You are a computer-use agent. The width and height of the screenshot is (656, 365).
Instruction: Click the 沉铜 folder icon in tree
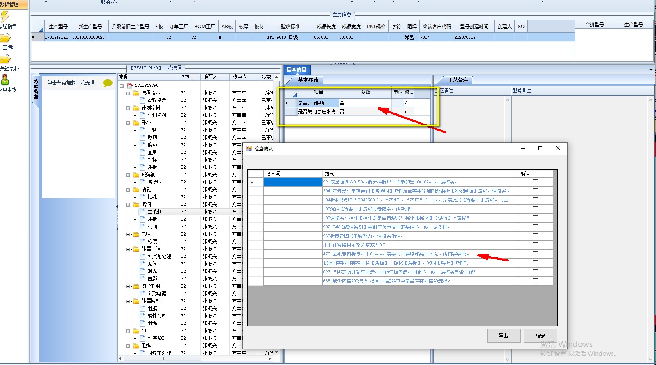point(136,204)
